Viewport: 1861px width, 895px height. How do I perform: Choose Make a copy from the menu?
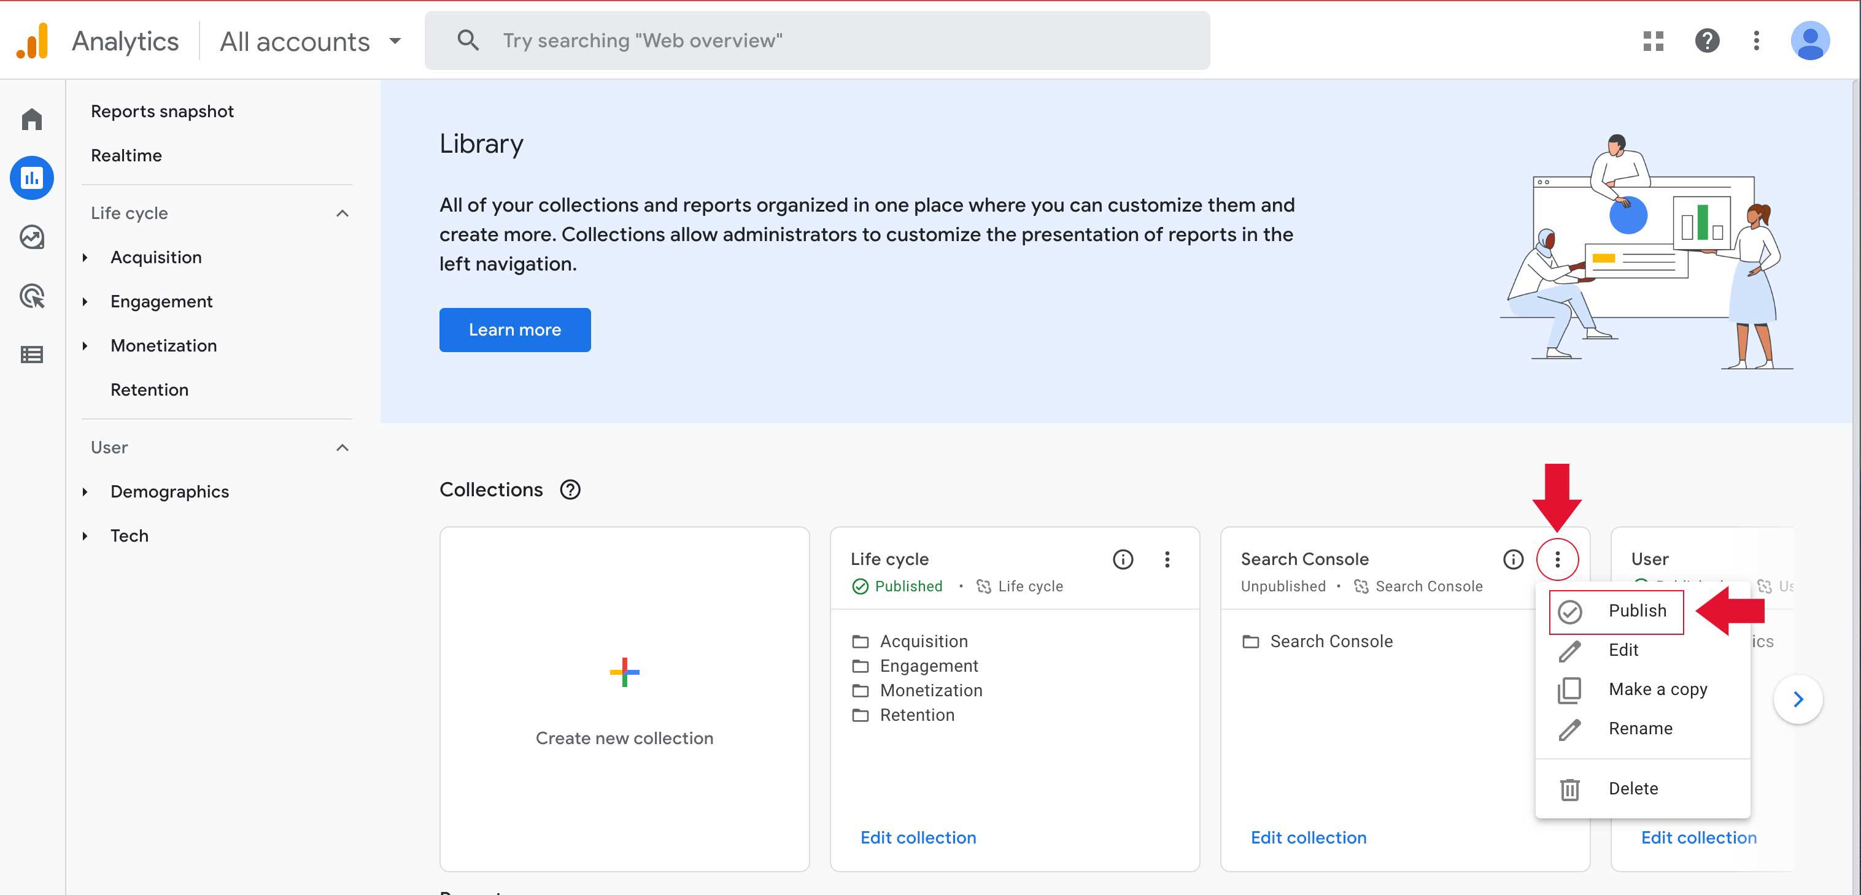pos(1658,689)
